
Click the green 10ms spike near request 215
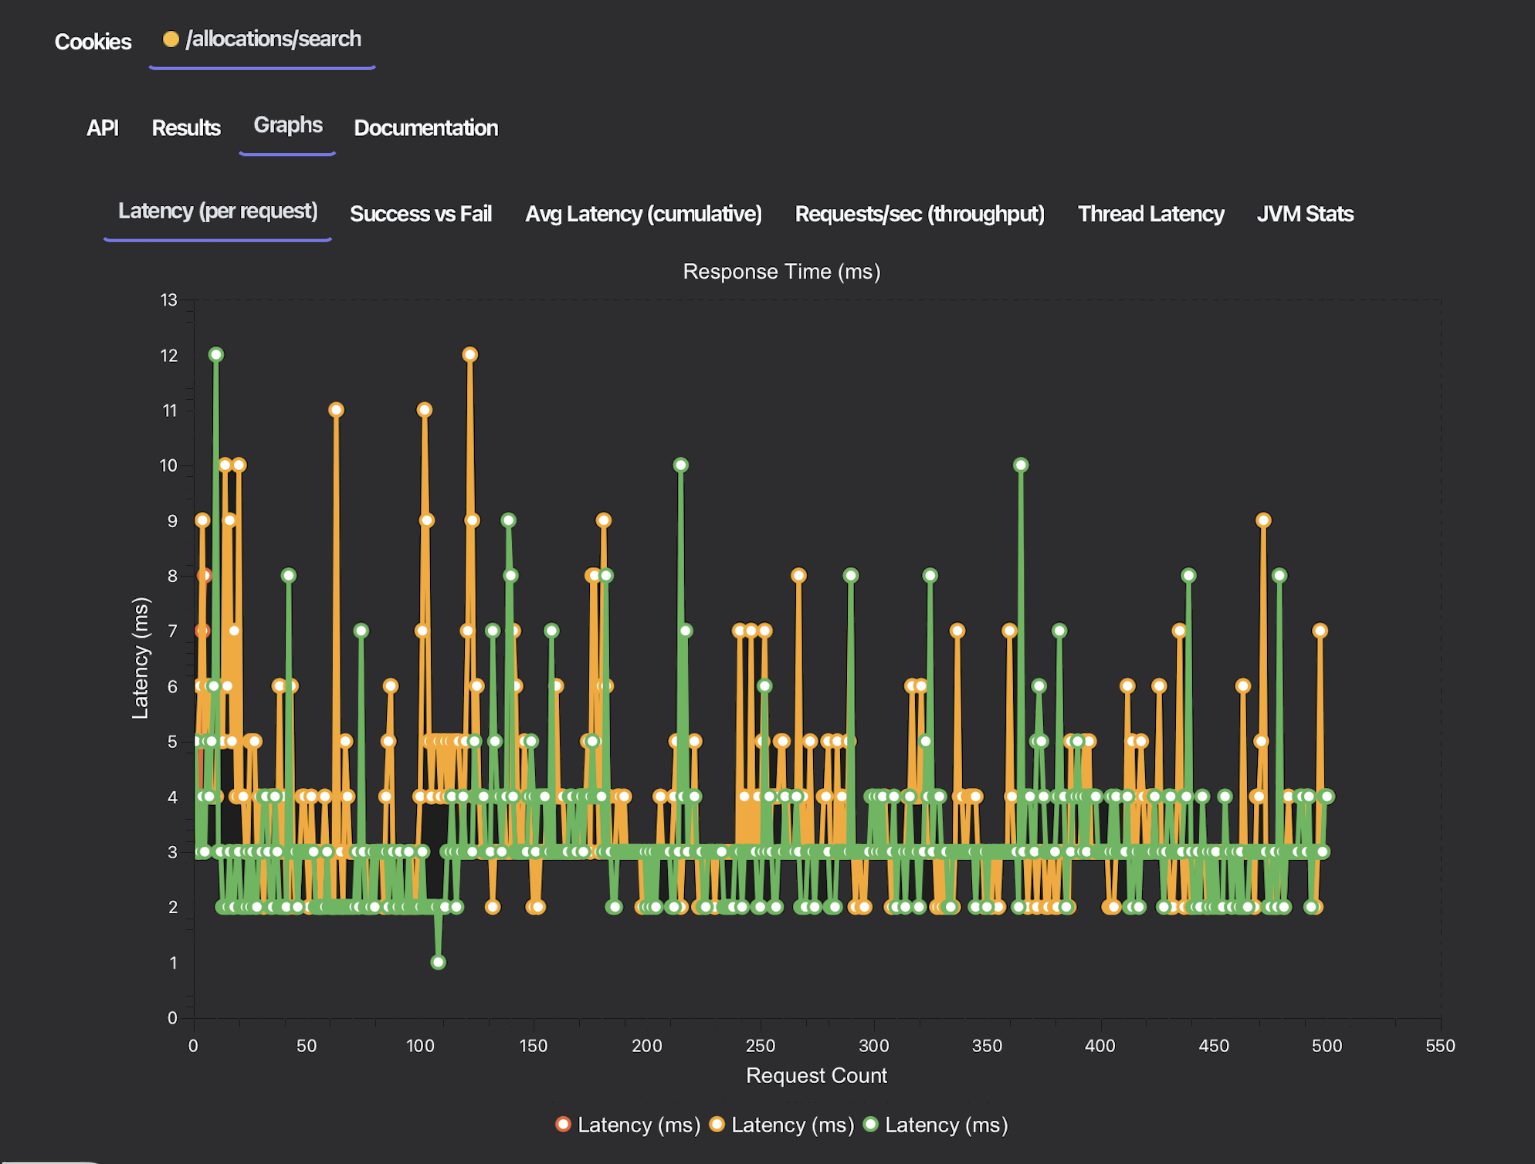[x=680, y=465]
